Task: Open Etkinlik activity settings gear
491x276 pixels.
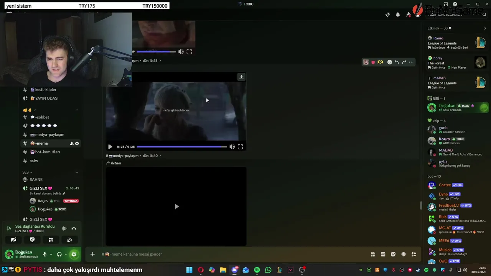Action: (450, 28)
